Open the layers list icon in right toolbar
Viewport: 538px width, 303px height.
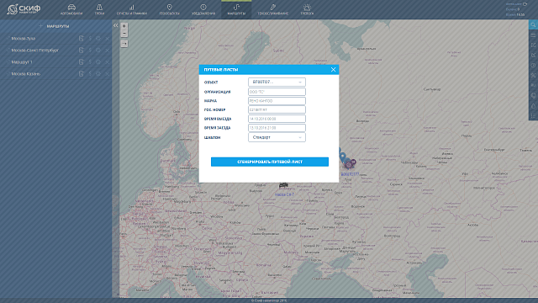tap(533, 35)
